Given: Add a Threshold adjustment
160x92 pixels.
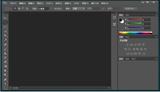Looking at the screenshot, I should click(x=135, y=53).
